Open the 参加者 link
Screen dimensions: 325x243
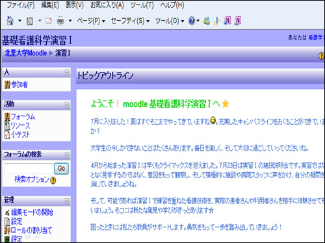click(x=19, y=84)
